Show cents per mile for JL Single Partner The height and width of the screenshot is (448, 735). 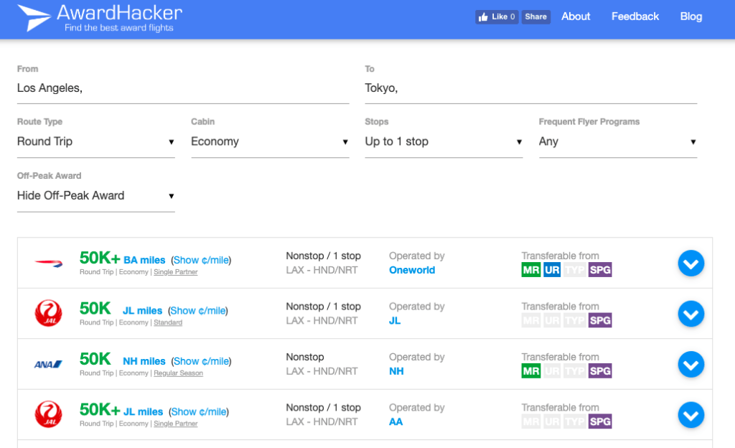click(x=200, y=412)
